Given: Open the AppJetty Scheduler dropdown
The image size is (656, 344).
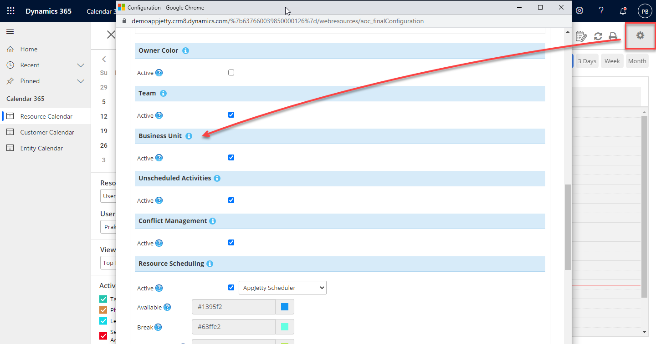Looking at the screenshot, I should tap(282, 288).
